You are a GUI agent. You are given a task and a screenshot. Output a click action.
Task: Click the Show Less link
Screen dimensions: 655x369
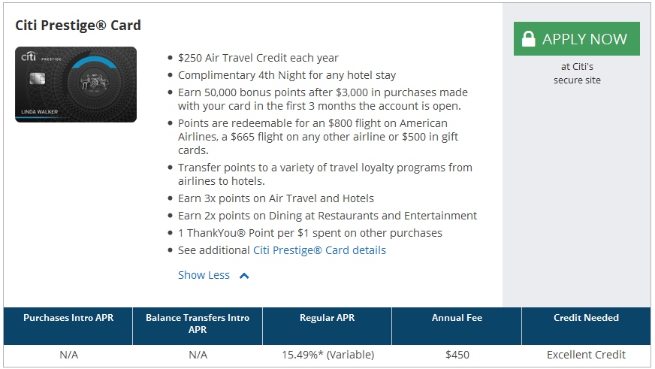pos(204,275)
